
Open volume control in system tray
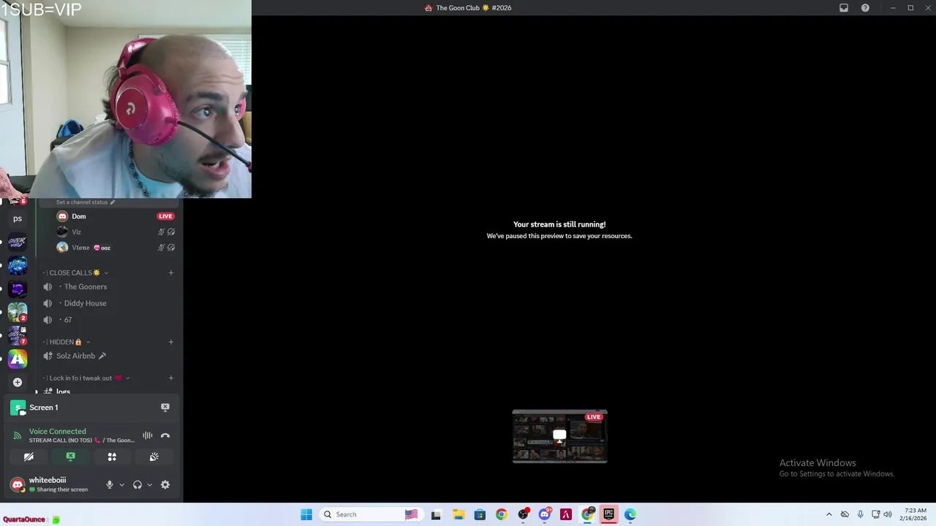click(887, 514)
